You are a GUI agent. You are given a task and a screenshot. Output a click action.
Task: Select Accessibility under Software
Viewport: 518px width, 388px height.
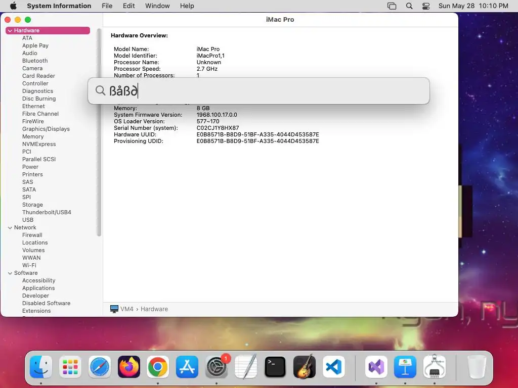coord(38,281)
